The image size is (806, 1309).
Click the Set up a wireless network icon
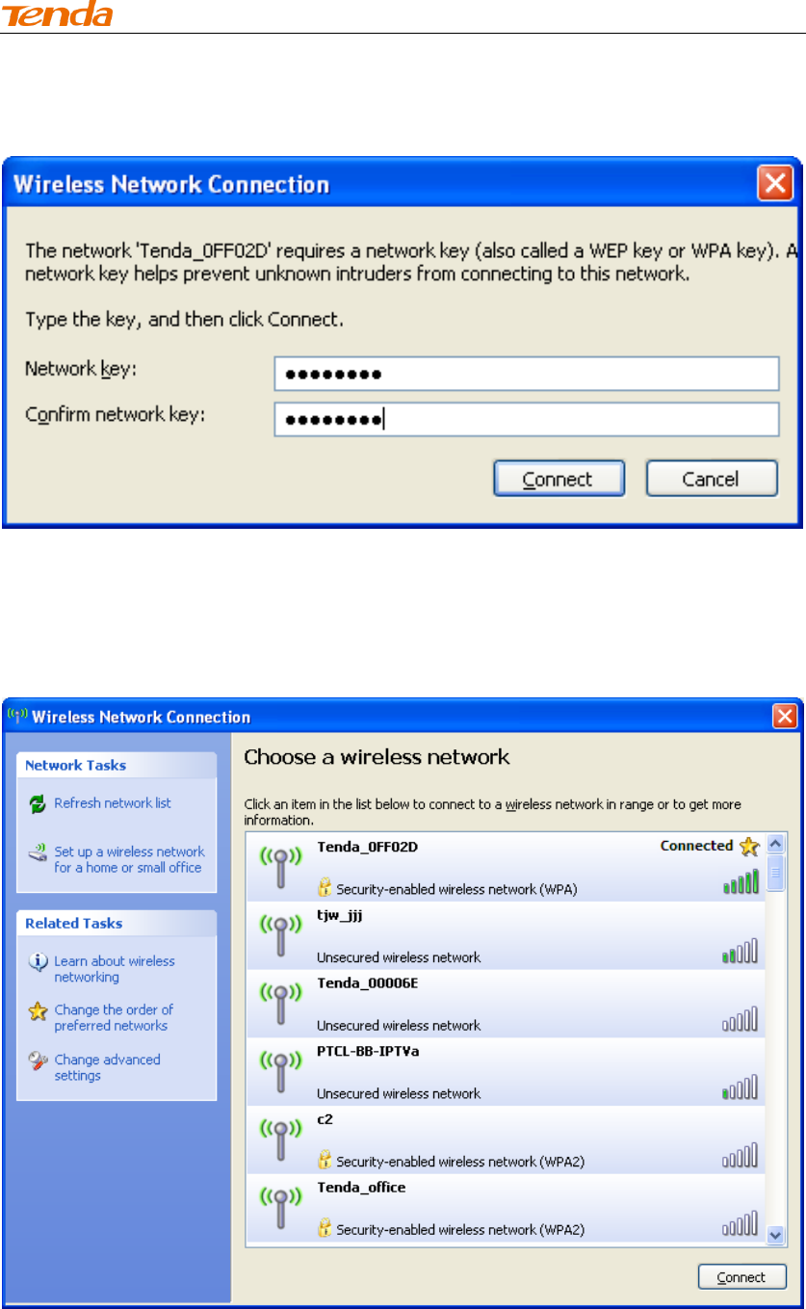(38, 852)
